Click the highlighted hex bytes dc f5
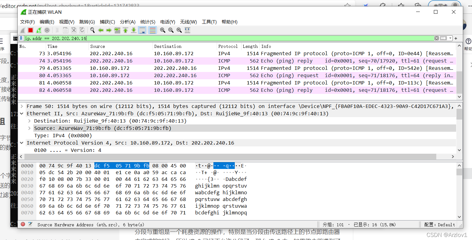 (102, 166)
